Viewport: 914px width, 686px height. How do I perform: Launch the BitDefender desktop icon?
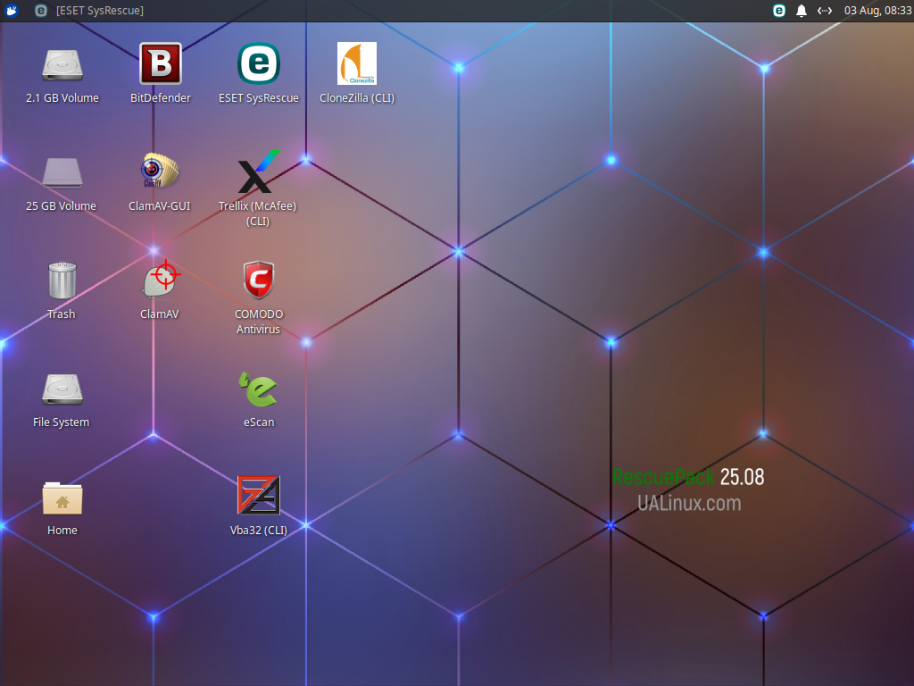(x=161, y=63)
